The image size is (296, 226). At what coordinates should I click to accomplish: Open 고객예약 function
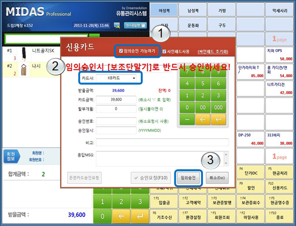pos(193,202)
